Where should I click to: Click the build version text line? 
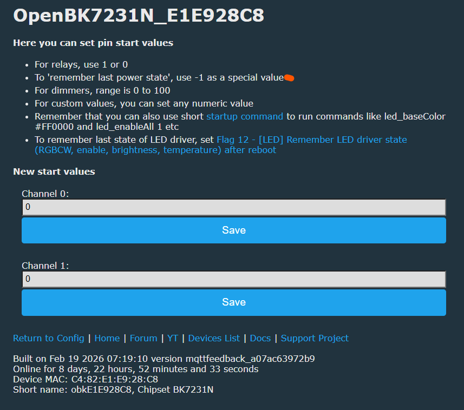pyautogui.click(x=164, y=359)
